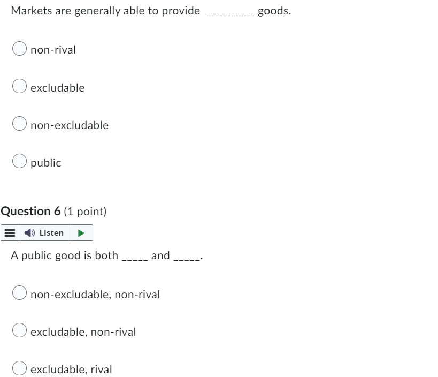Select the excludable answer option

19,86
